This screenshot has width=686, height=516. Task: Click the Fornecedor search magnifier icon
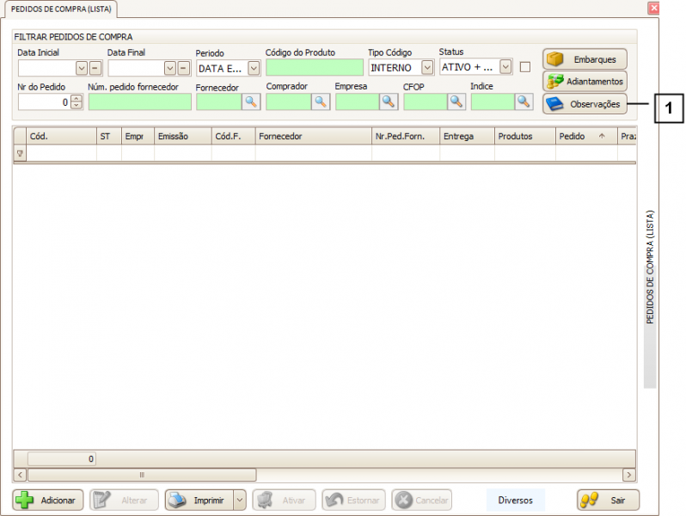(250, 101)
